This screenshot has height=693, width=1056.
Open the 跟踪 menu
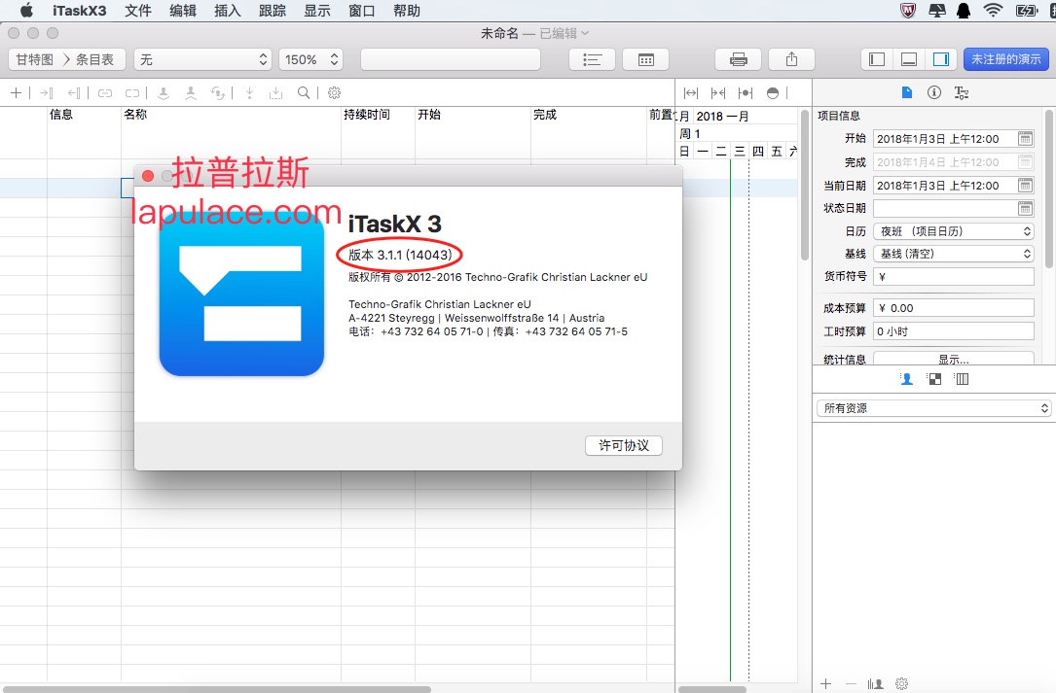[x=273, y=11]
